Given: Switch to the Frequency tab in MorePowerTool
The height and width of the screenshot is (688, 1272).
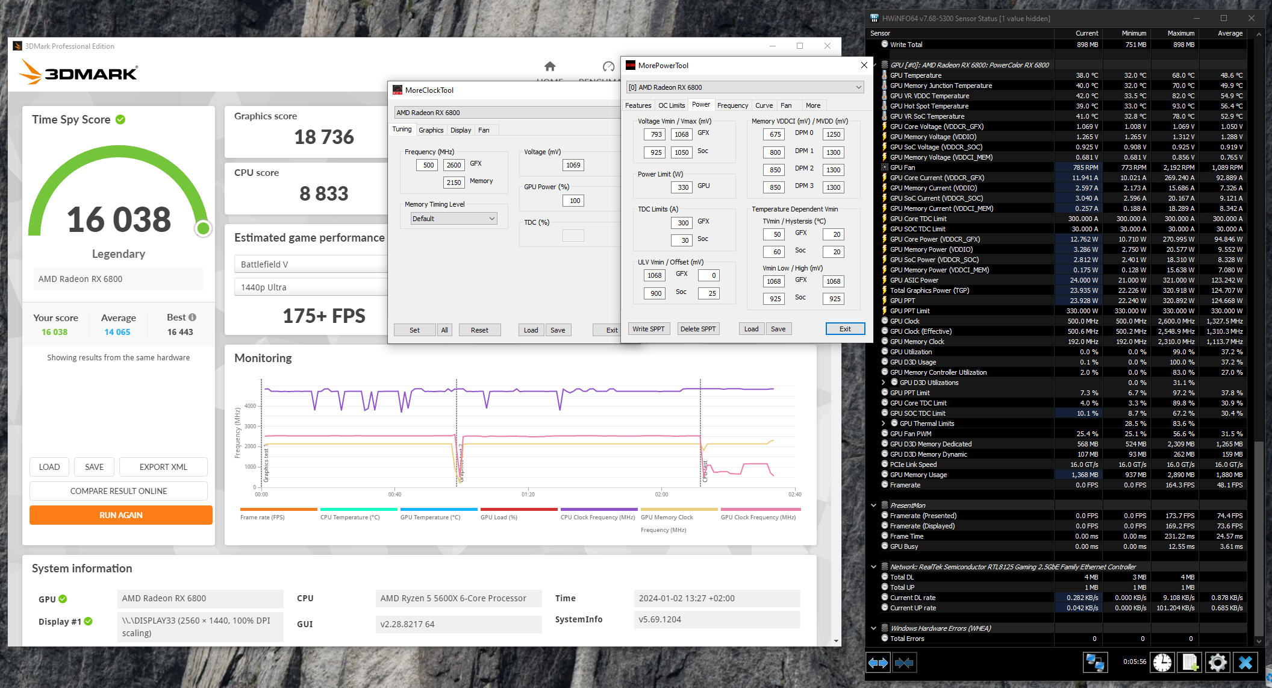Looking at the screenshot, I should click(x=732, y=105).
